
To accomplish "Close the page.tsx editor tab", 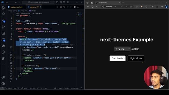I will click(x=40, y=7).
